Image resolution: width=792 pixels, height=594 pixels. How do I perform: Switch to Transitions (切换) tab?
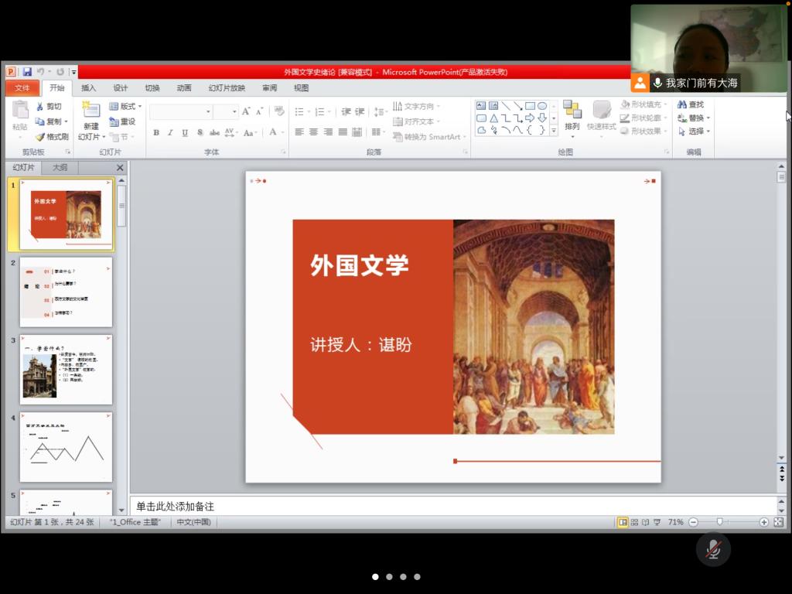pyautogui.click(x=152, y=88)
